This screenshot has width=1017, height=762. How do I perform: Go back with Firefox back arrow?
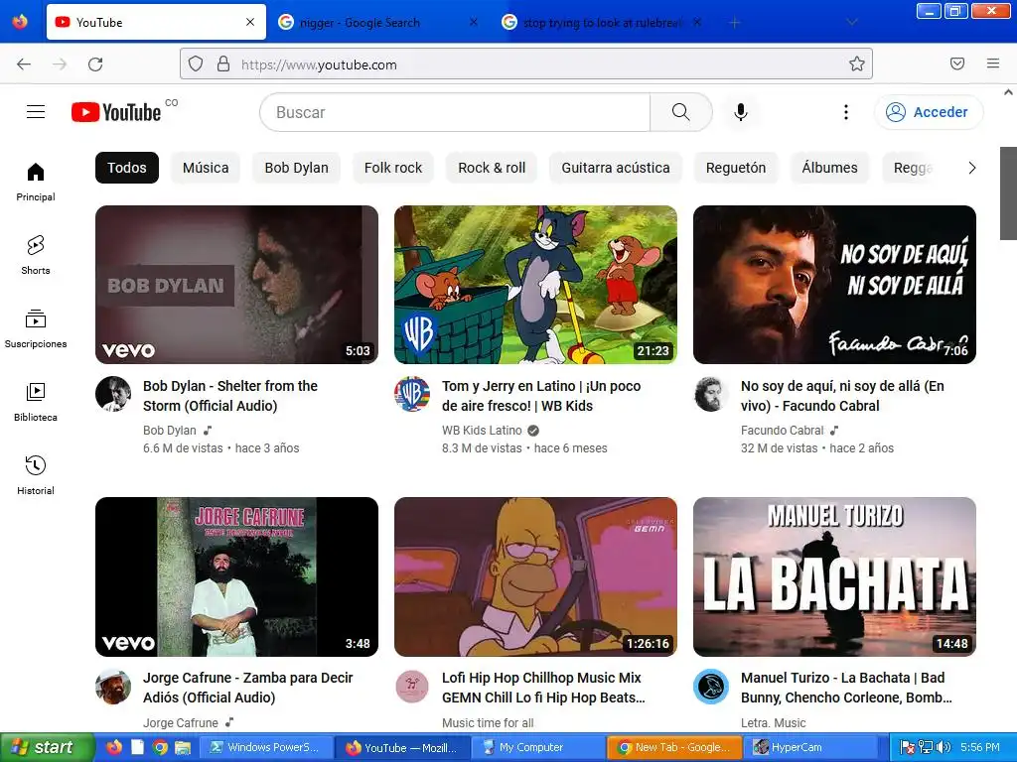24,64
